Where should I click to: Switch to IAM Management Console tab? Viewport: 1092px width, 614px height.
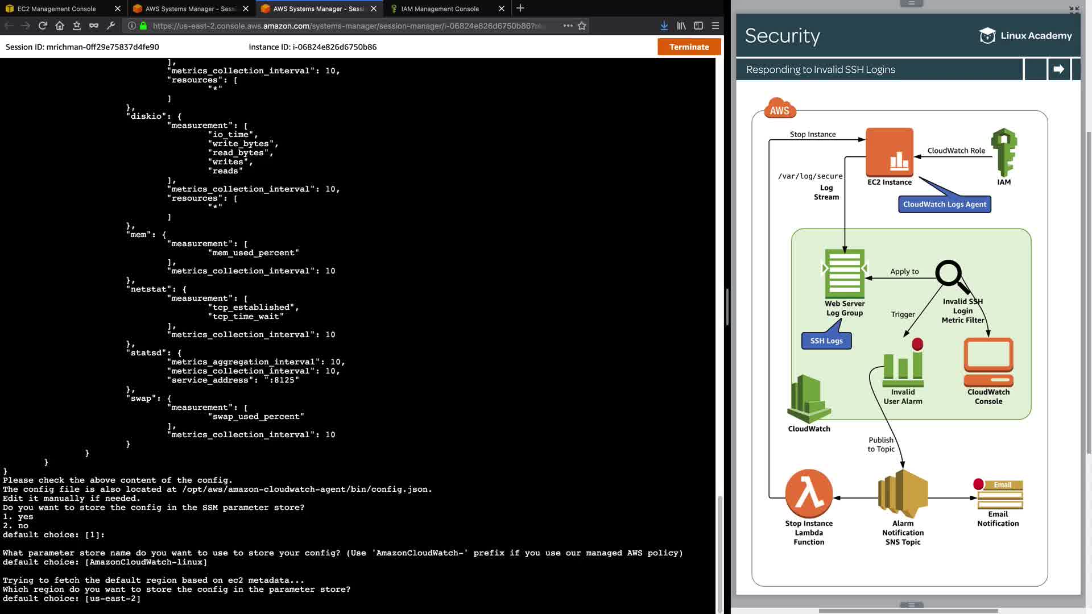coord(440,9)
